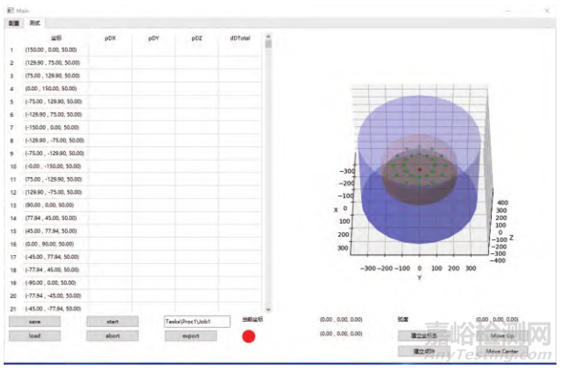562x371 pixels.
Task: Click the table scrollbar down arrow
Action: pos(268,310)
